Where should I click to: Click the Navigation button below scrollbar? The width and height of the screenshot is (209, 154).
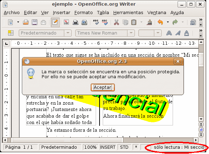pos(201,130)
